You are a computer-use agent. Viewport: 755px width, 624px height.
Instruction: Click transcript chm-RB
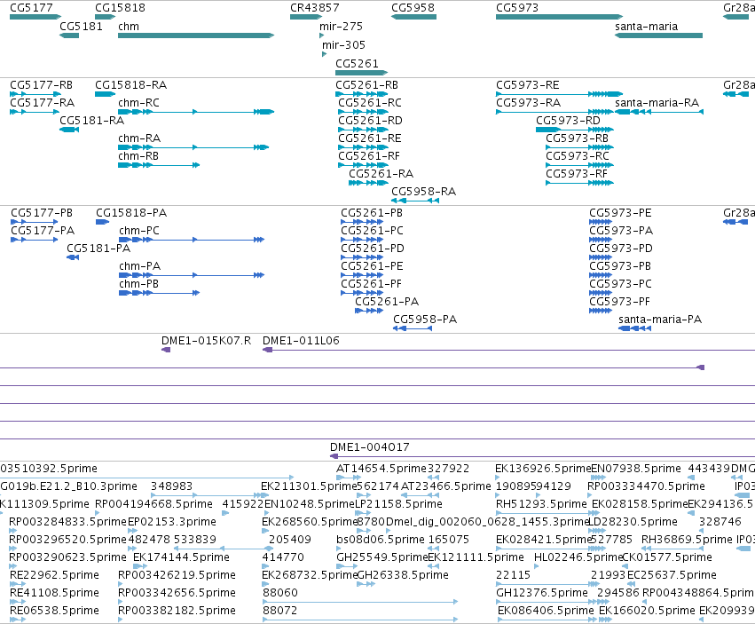pos(138,156)
